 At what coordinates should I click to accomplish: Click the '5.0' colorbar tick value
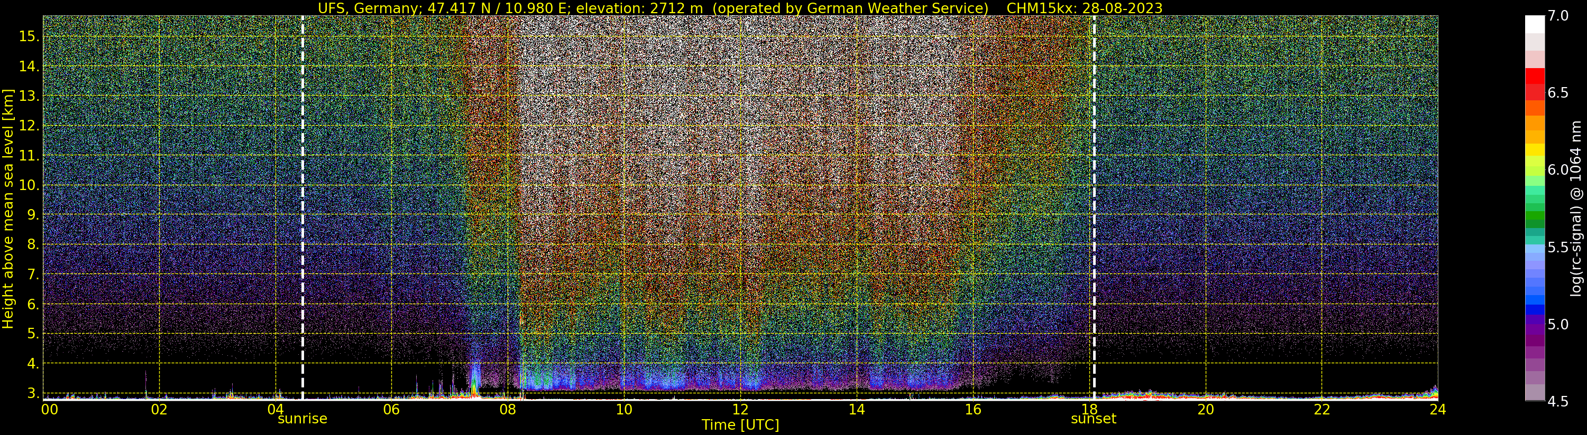pyautogui.click(x=1558, y=324)
